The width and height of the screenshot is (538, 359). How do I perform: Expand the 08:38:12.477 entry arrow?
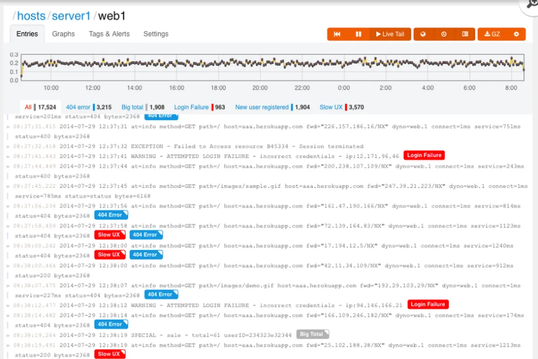(x=8, y=305)
